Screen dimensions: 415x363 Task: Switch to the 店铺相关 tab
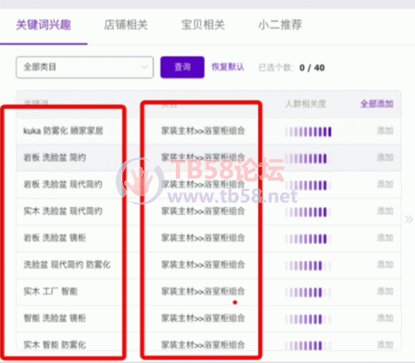click(126, 25)
